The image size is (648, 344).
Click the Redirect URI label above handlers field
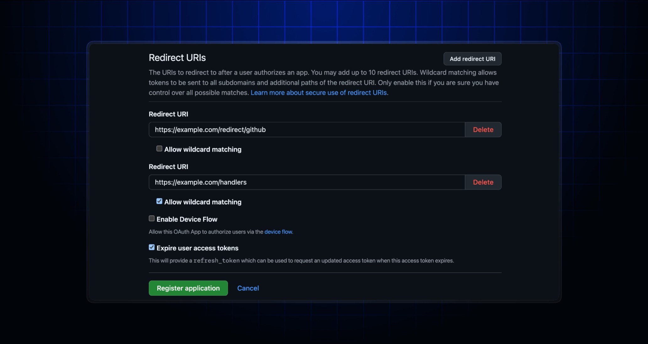[x=168, y=167]
